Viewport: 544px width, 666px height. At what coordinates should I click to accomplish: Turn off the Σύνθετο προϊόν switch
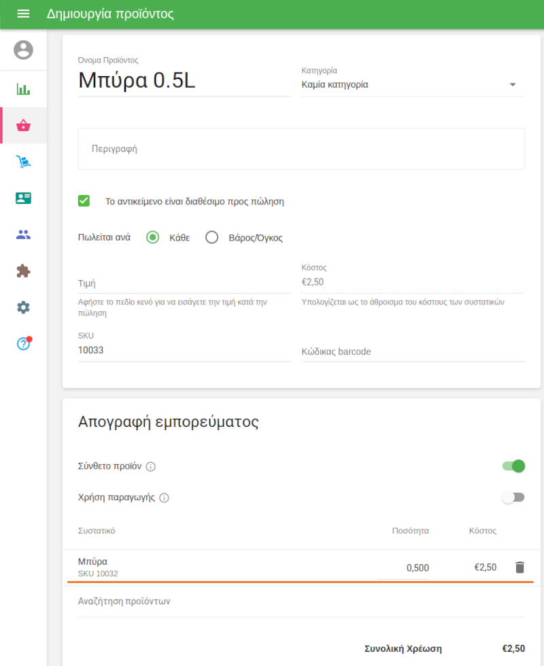[x=513, y=466]
